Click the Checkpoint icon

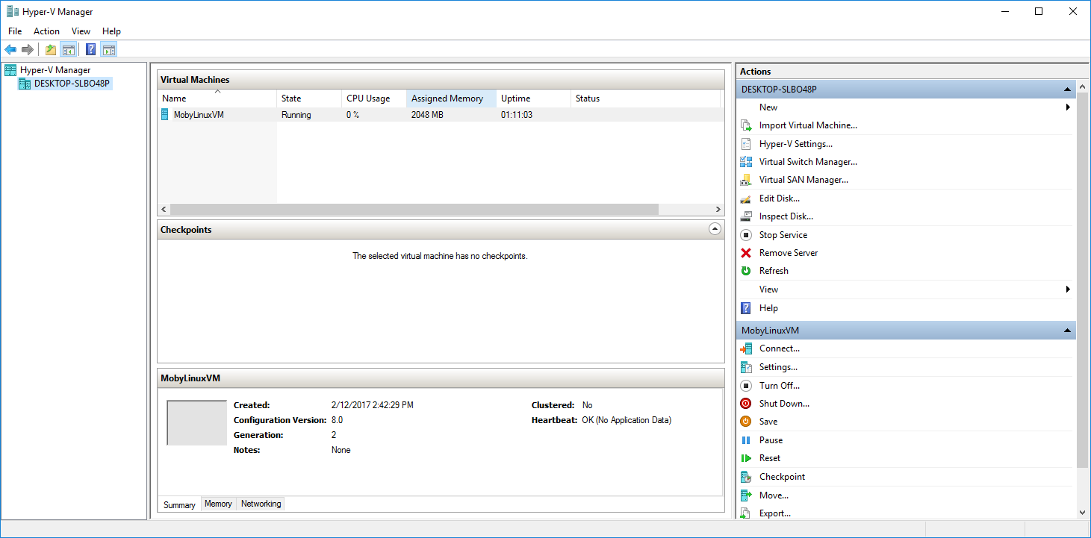[745, 477]
